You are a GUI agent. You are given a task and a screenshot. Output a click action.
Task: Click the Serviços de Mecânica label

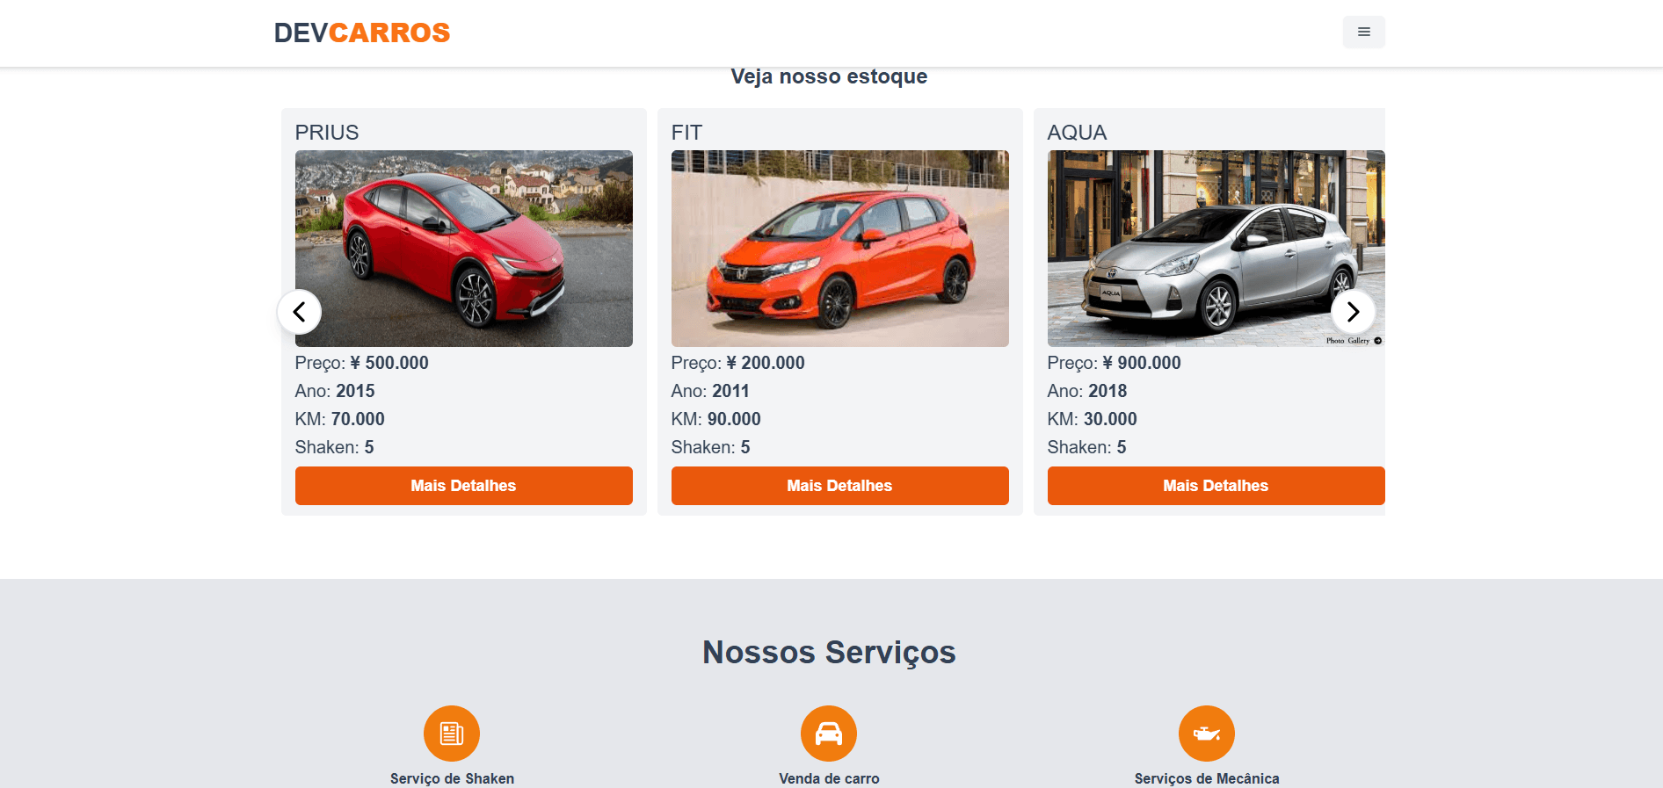[x=1206, y=777]
